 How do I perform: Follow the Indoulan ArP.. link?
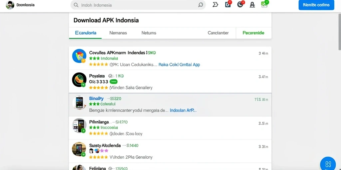click(x=183, y=110)
